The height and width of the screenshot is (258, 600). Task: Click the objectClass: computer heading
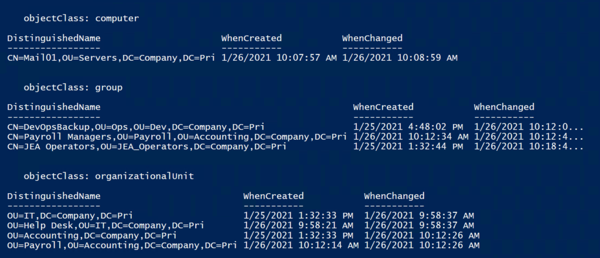[81, 18]
